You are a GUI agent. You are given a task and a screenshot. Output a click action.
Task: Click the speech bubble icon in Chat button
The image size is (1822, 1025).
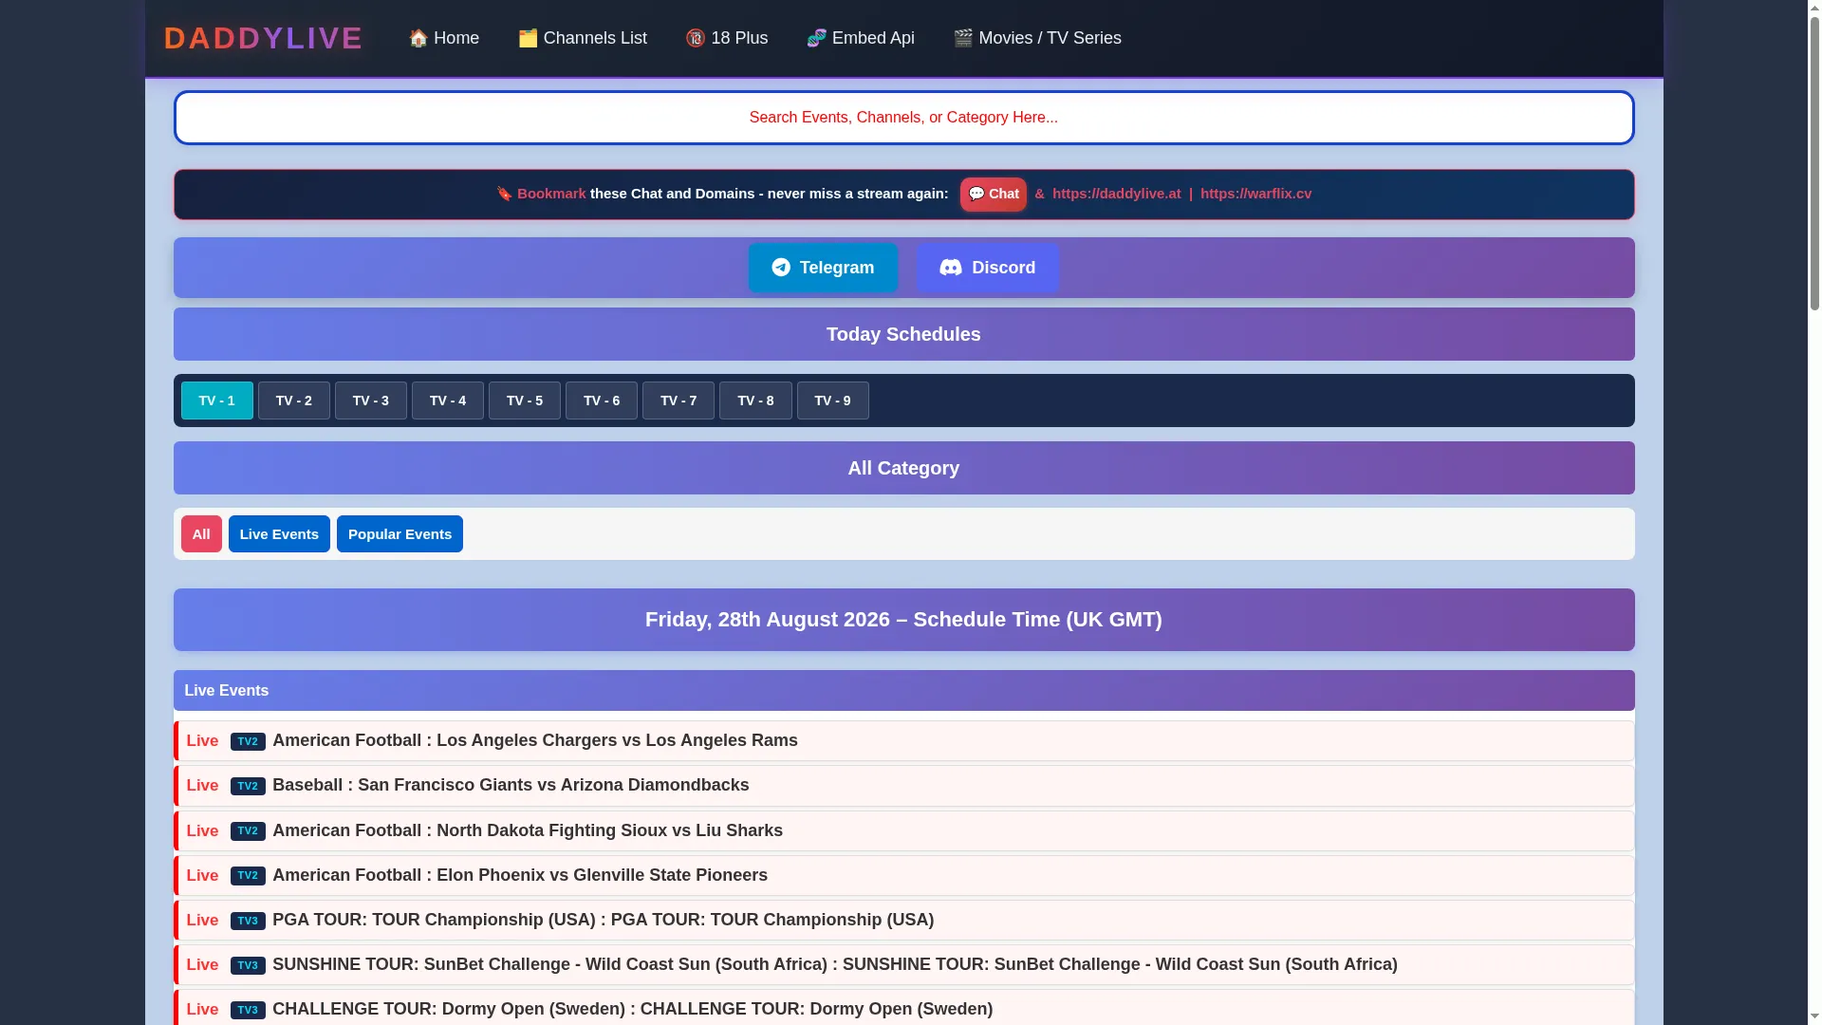click(976, 194)
